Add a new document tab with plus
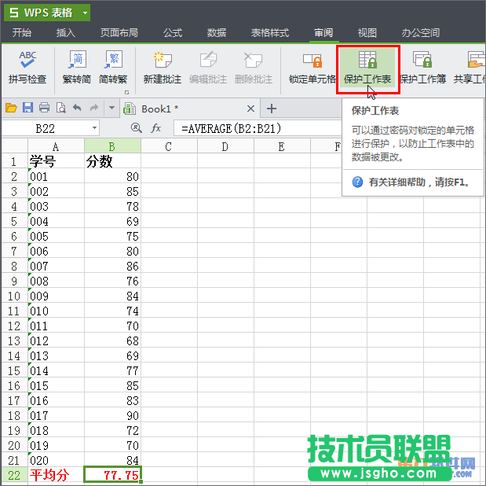This screenshot has height=486, width=486. [272, 109]
